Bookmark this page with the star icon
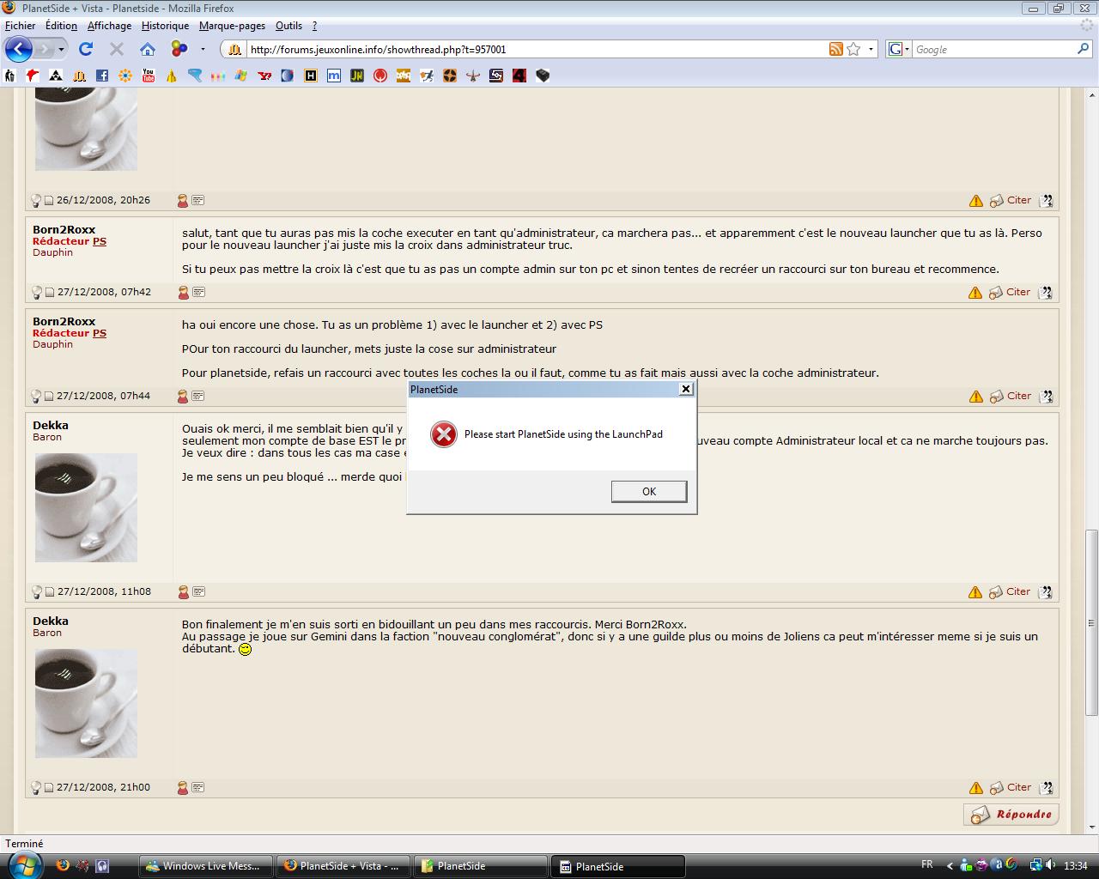Viewport: 1099px width, 879px height. point(853,49)
